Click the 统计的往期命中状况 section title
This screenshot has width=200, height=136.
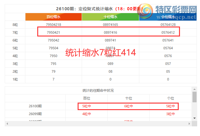coord(98,90)
